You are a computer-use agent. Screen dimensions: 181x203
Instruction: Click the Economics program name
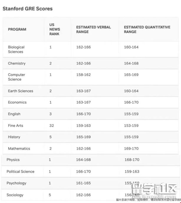17,102
